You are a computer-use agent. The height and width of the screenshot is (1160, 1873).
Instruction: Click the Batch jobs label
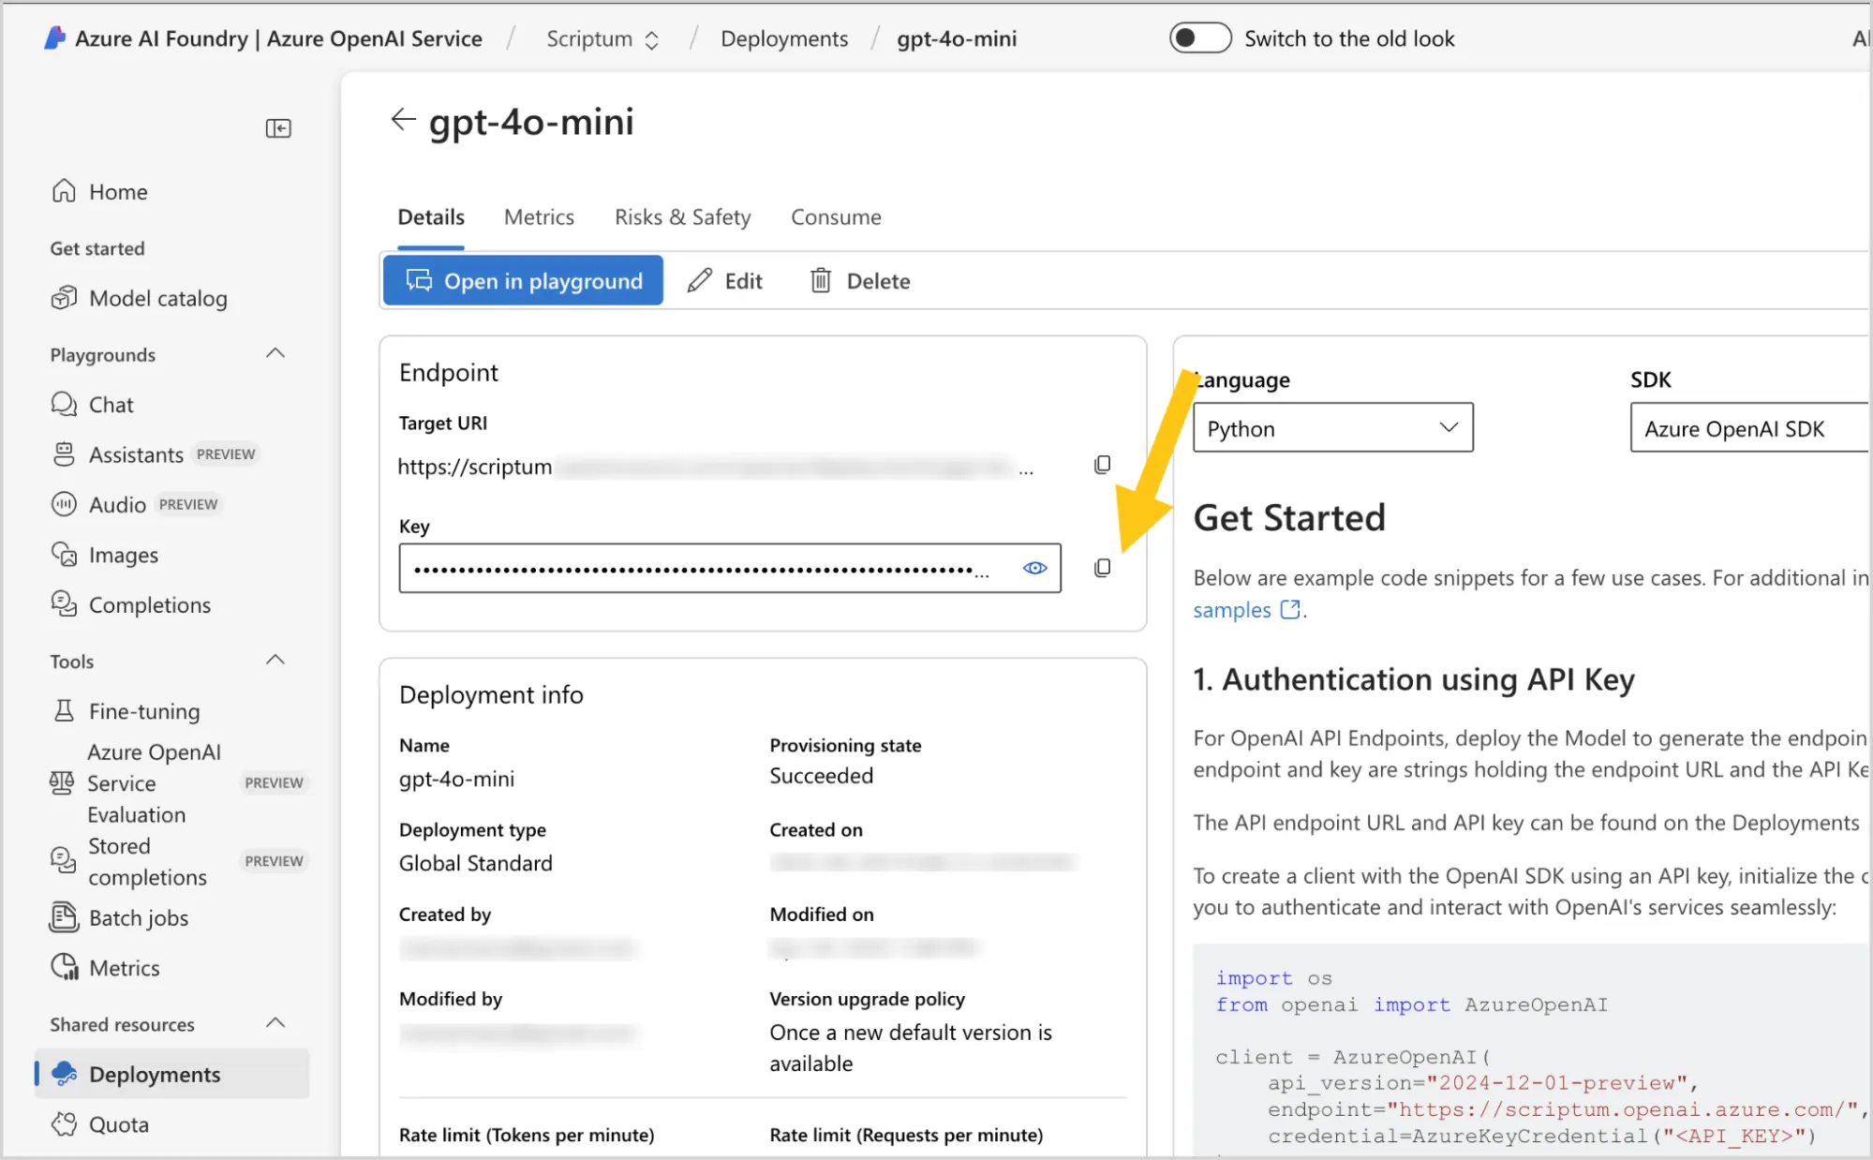[x=139, y=918]
